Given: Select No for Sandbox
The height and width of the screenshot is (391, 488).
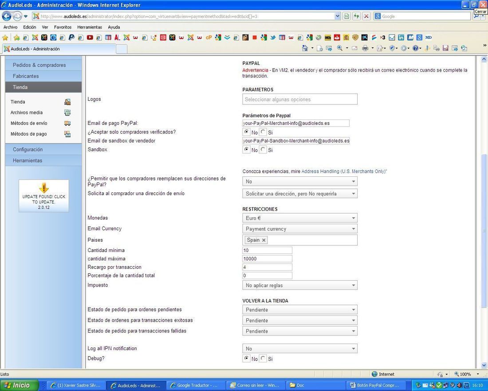Looking at the screenshot, I should tap(247, 149).
